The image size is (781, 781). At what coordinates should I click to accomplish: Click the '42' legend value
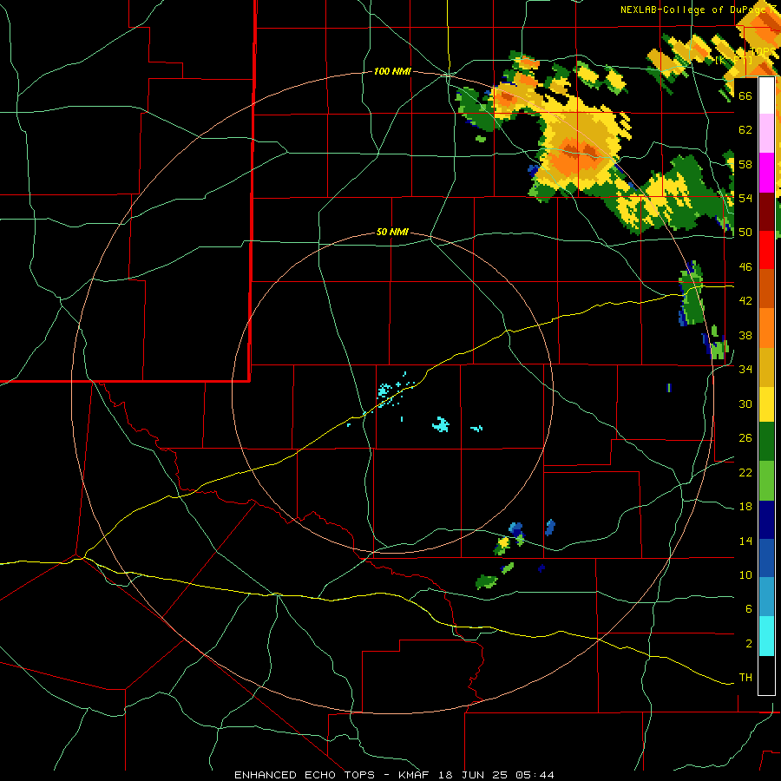(x=745, y=301)
